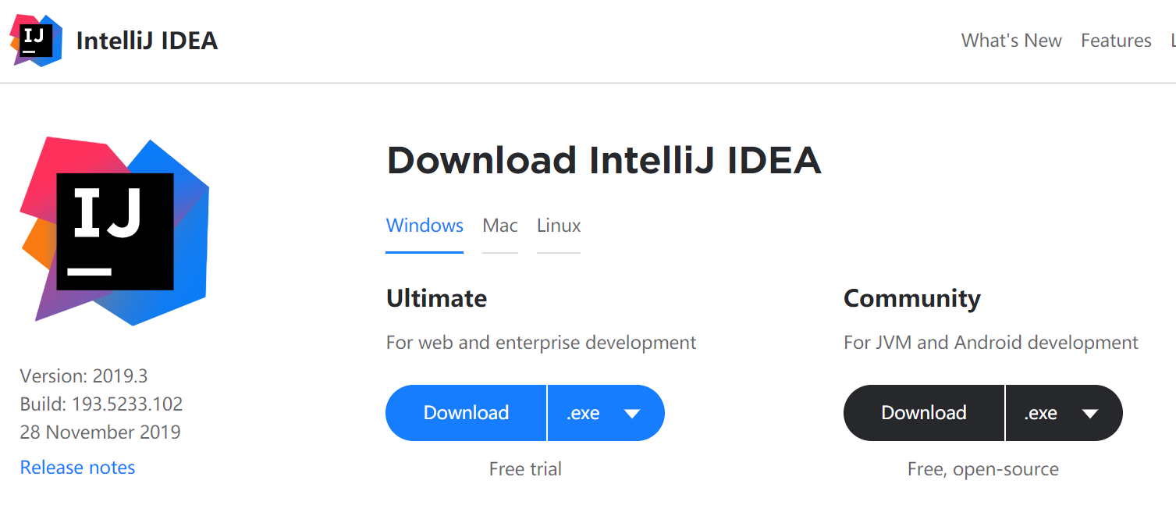1176x523 pixels.
Task: Switch to the Mac tab
Action: (499, 226)
